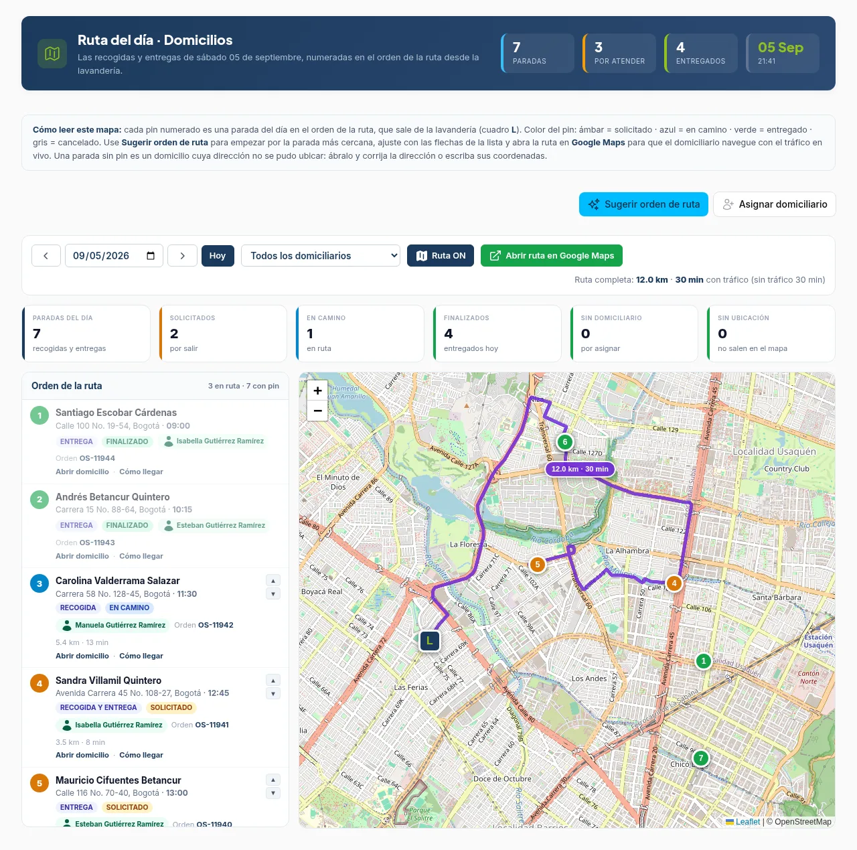The image size is (857, 850).
Task: Click Cómo llegar for Sandra Villamil
Action: pyautogui.click(x=141, y=756)
